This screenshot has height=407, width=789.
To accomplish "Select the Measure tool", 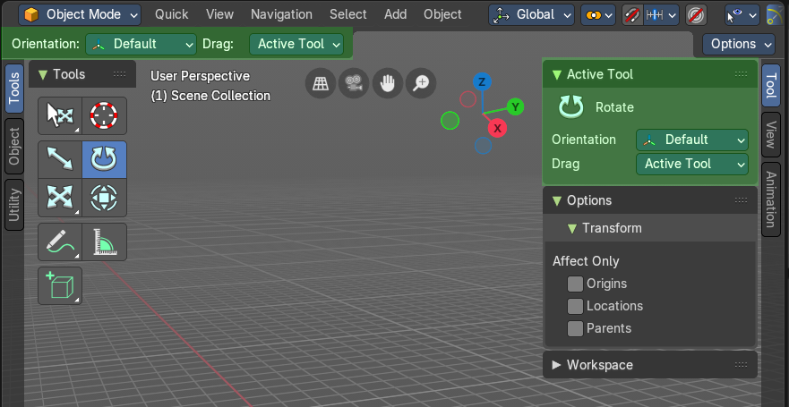I will click(104, 242).
